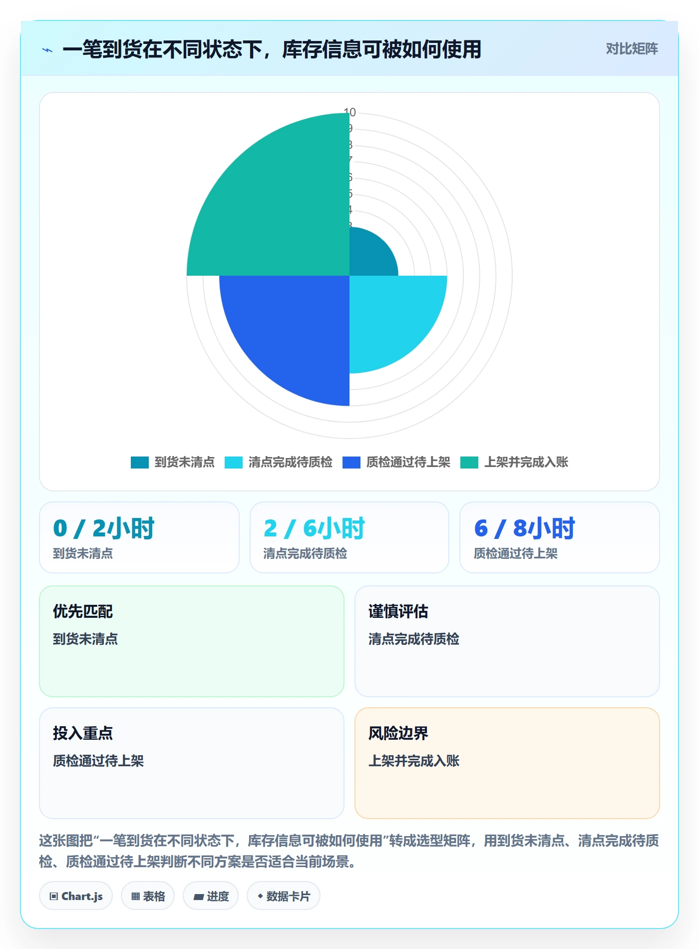Screen dimensions: 699x949
Task: Click the 对比矩阵 label in the header
Action: coord(632,49)
